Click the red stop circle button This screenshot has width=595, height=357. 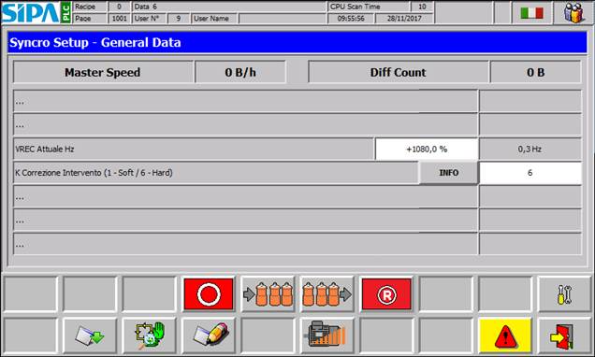(x=209, y=294)
